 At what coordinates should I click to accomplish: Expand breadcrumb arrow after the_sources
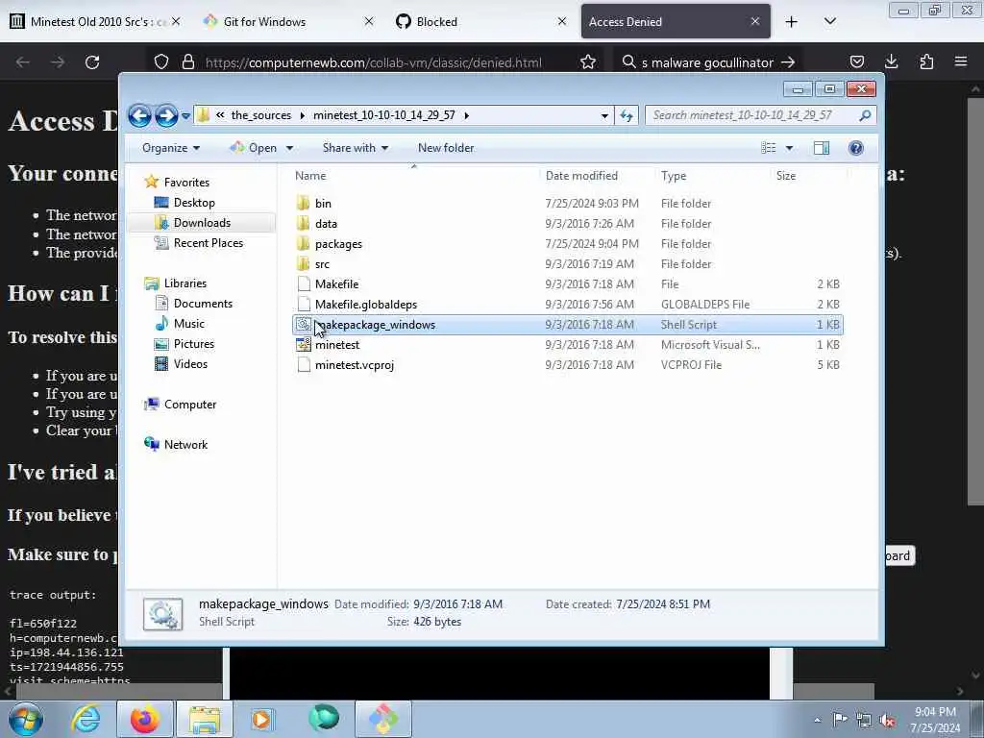click(x=303, y=115)
